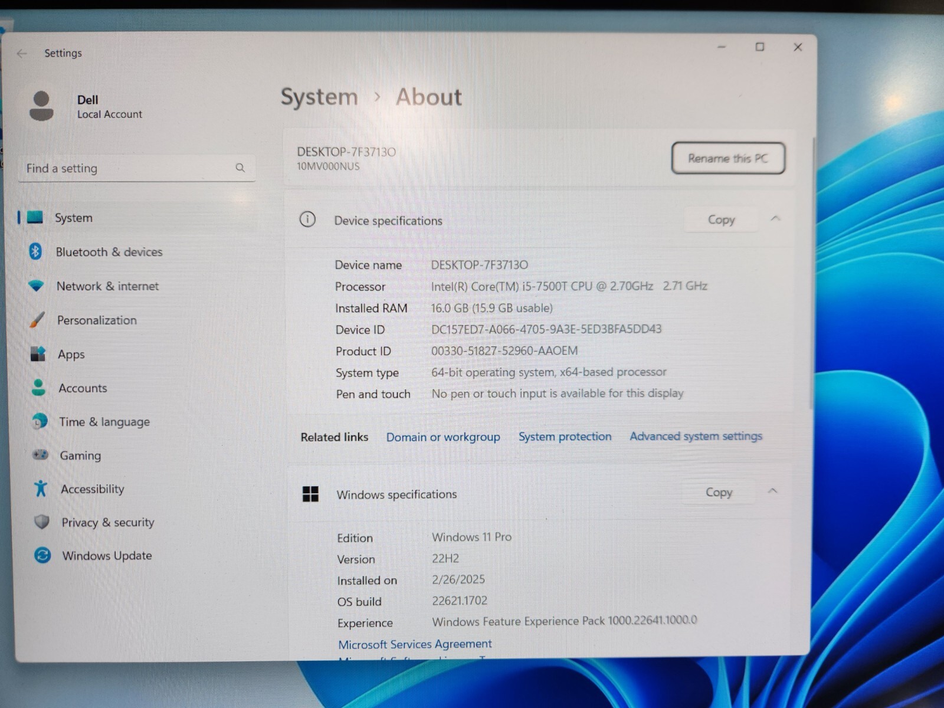This screenshot has width=944, height=708.
Task: Click the Device ID value DC157ED7
Action: (x=546, y=329)
